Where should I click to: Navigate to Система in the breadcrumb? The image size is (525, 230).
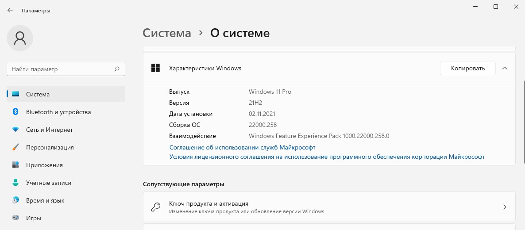(167, 33)
